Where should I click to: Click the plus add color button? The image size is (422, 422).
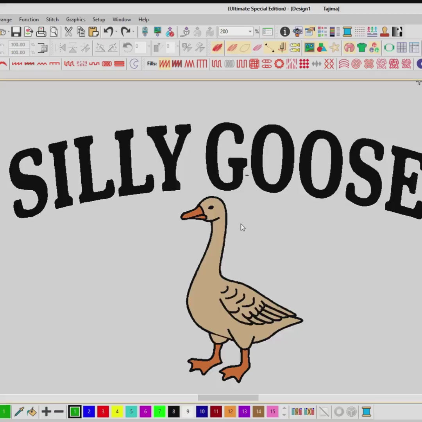tap(46, 411)
